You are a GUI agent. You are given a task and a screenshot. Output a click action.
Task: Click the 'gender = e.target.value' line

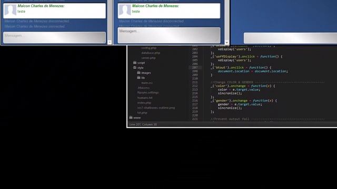point(240,104)
